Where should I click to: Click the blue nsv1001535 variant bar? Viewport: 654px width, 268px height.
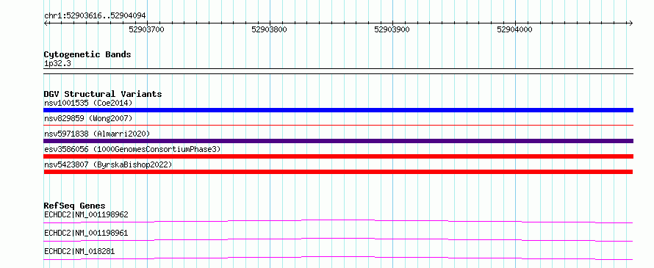[338, 110]
